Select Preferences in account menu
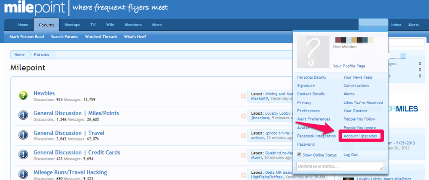Viewport: 429px width, 180px height. coord(308,111)
